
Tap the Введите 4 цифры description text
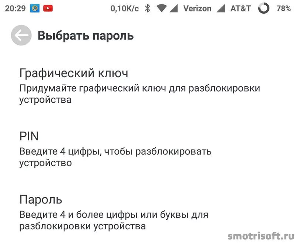tap(115, 157)
